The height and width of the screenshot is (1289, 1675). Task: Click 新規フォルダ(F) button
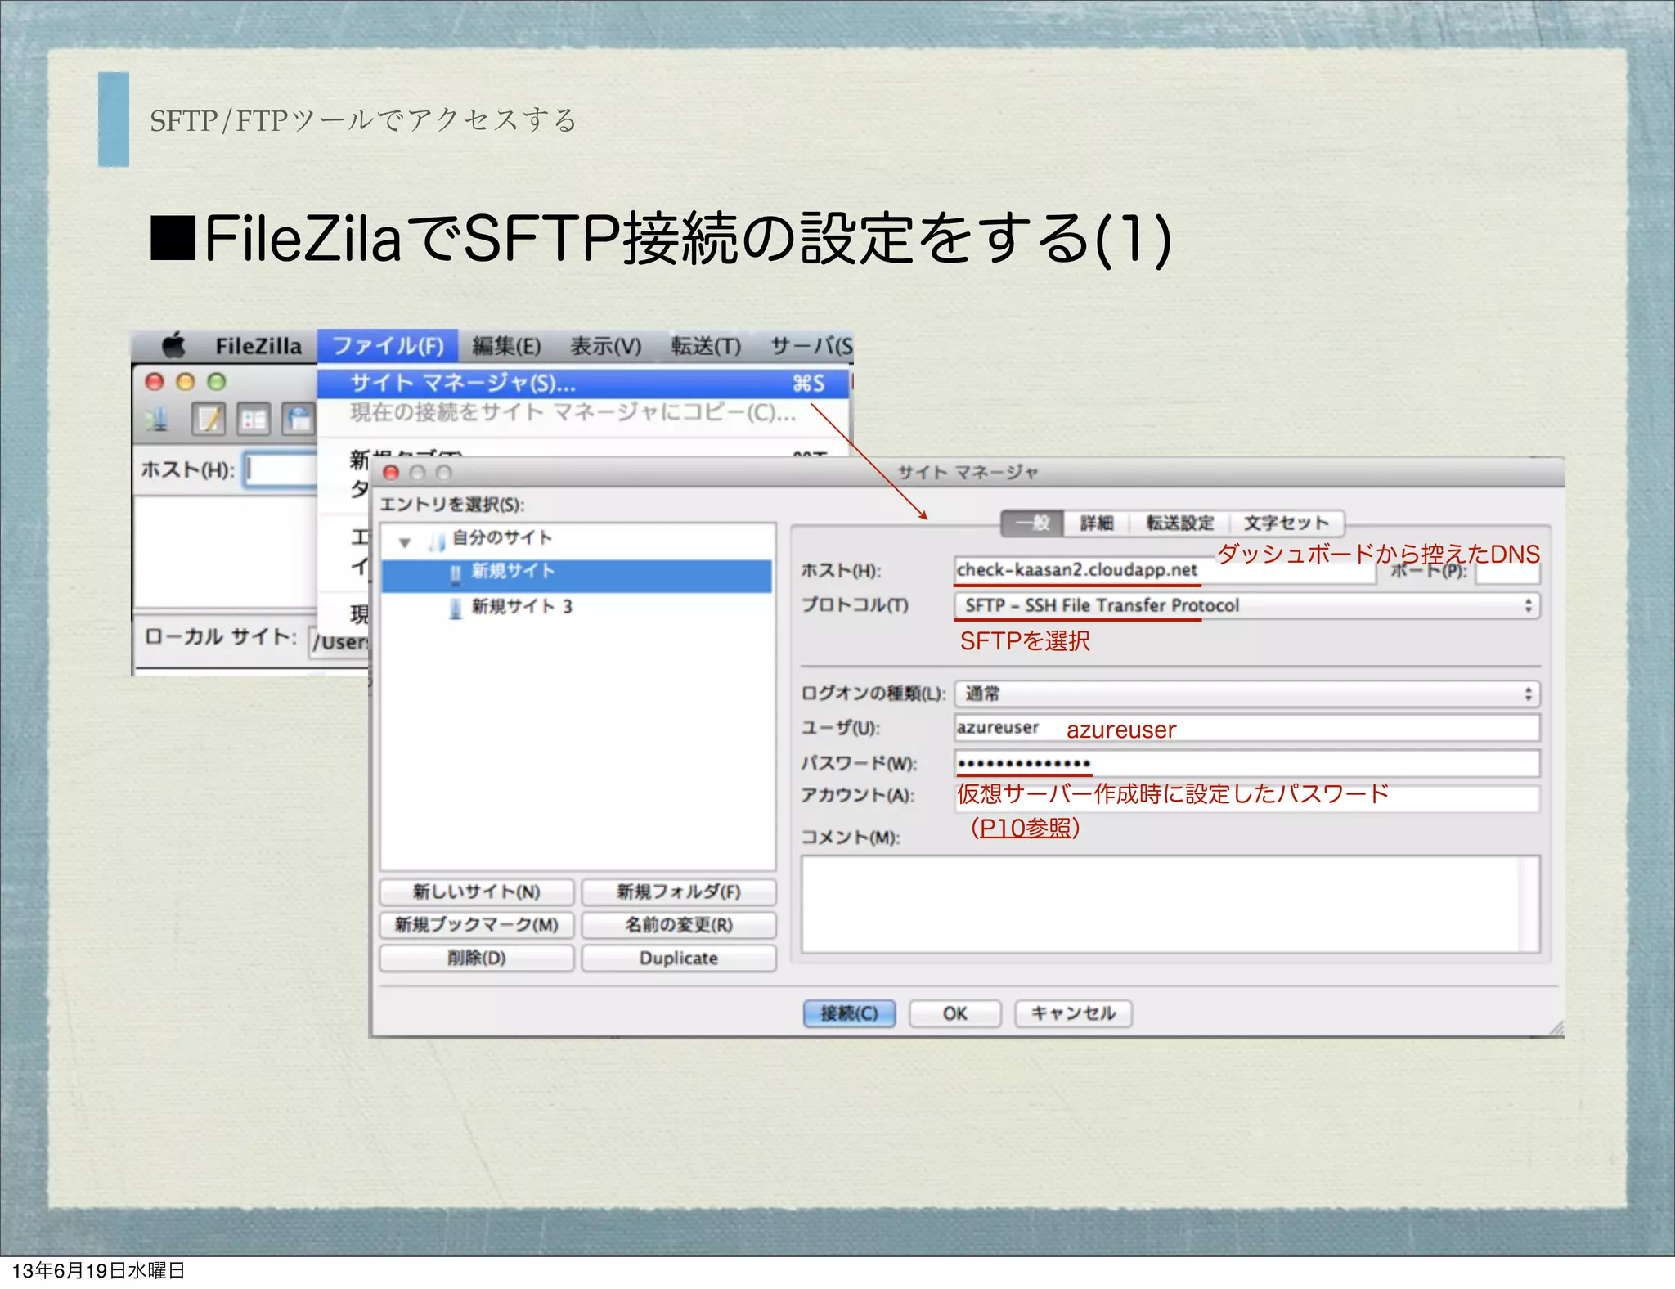679,892
